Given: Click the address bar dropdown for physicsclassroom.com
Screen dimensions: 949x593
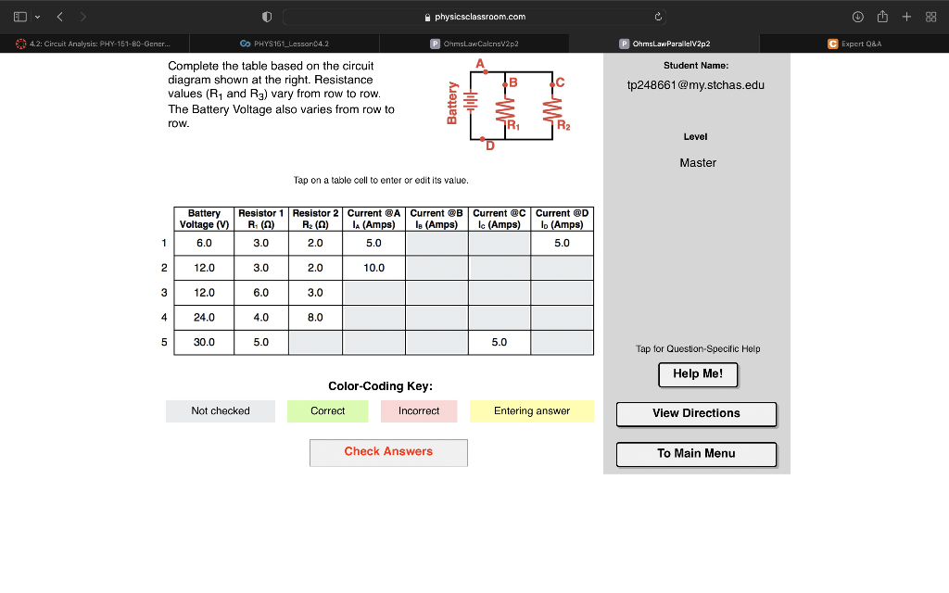Looking at the screenshot, I should (474, 16).
